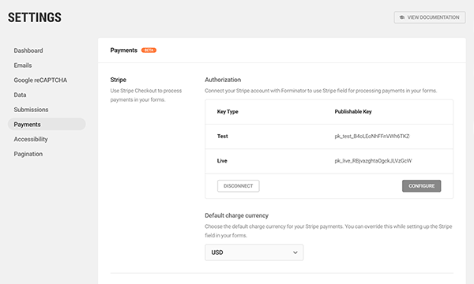The width and height of the screenshot is (474, 284).
Task: Open the Data settings section
Action: 20,95
